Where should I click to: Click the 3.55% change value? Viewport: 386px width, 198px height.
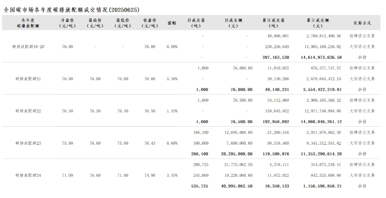172,175
